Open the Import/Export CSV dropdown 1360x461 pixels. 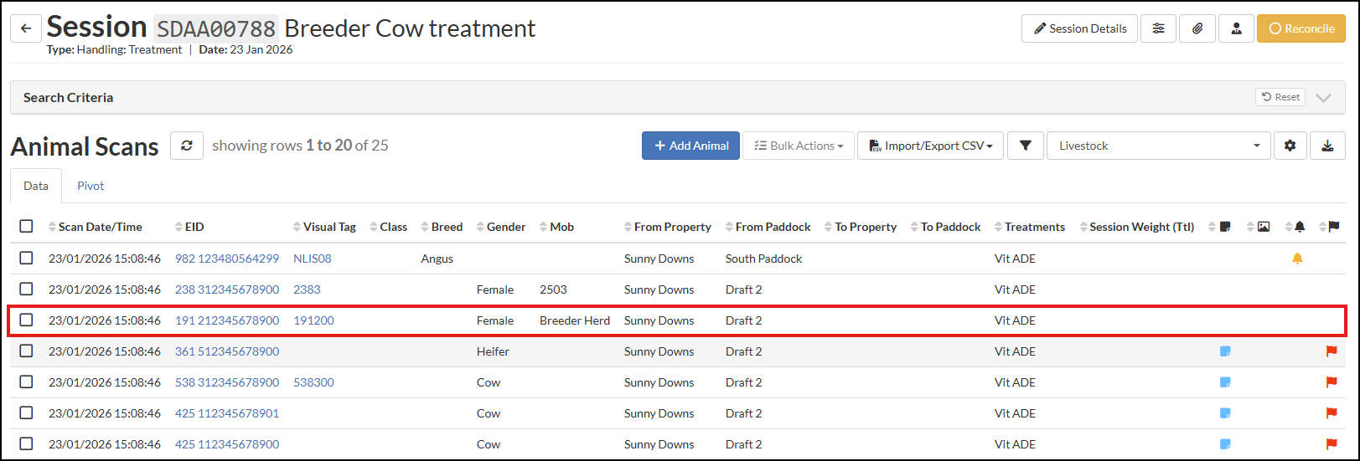(x=930, y=146)
